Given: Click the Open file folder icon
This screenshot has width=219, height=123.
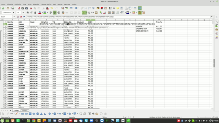Looking at the screenshot, I should (x=8, y=8).
